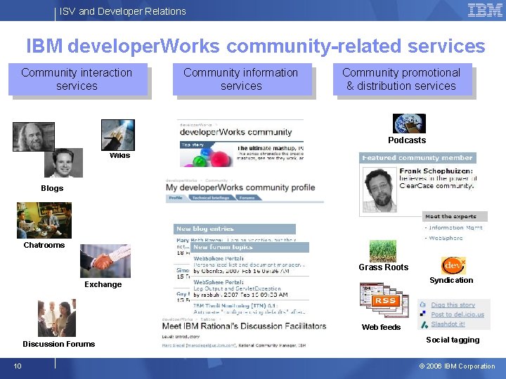Click the Web feeds label
The height and width of the screenshot is (379, 506).
pos(381,327)
